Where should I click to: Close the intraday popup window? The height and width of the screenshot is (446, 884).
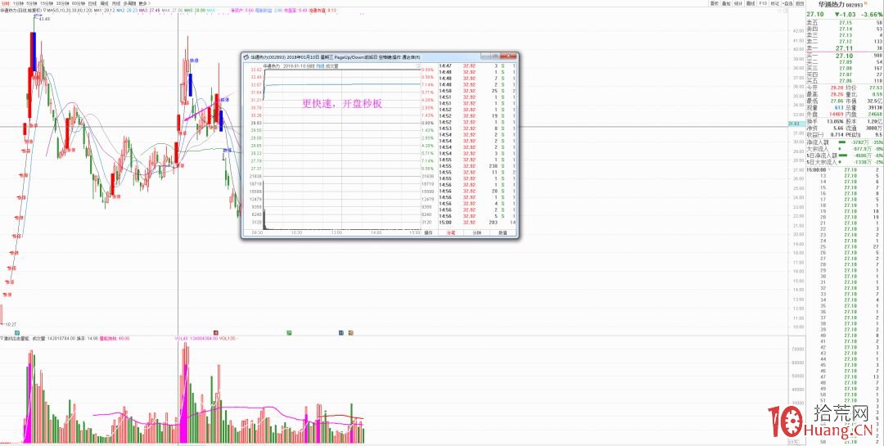point(507,56)
